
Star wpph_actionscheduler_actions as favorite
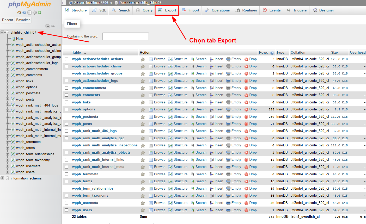pos(143,59)
